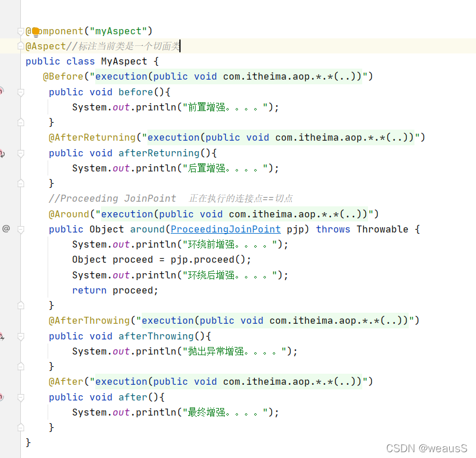
Task: Click the "myAspect" string in @Component
Action: click(118, 31)
